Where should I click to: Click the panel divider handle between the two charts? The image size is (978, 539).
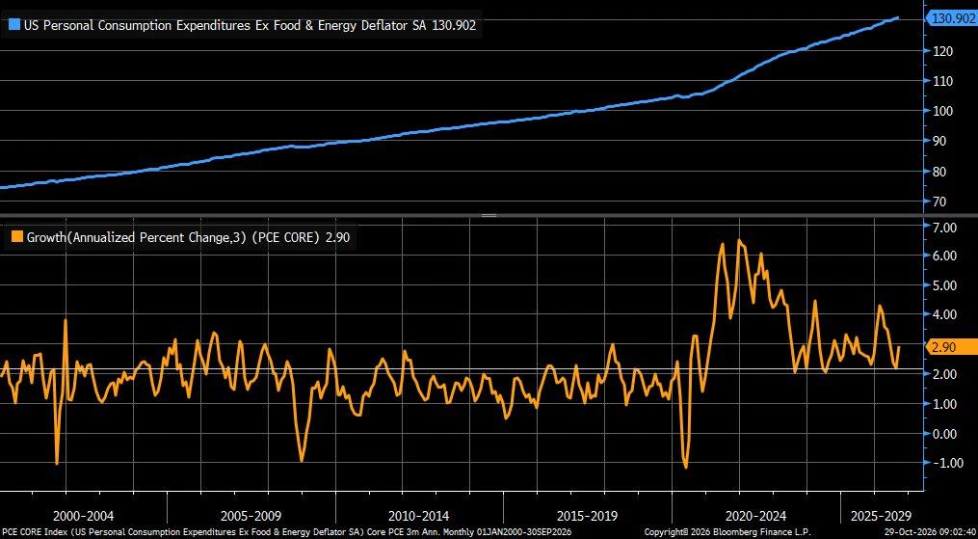[489, 216]
